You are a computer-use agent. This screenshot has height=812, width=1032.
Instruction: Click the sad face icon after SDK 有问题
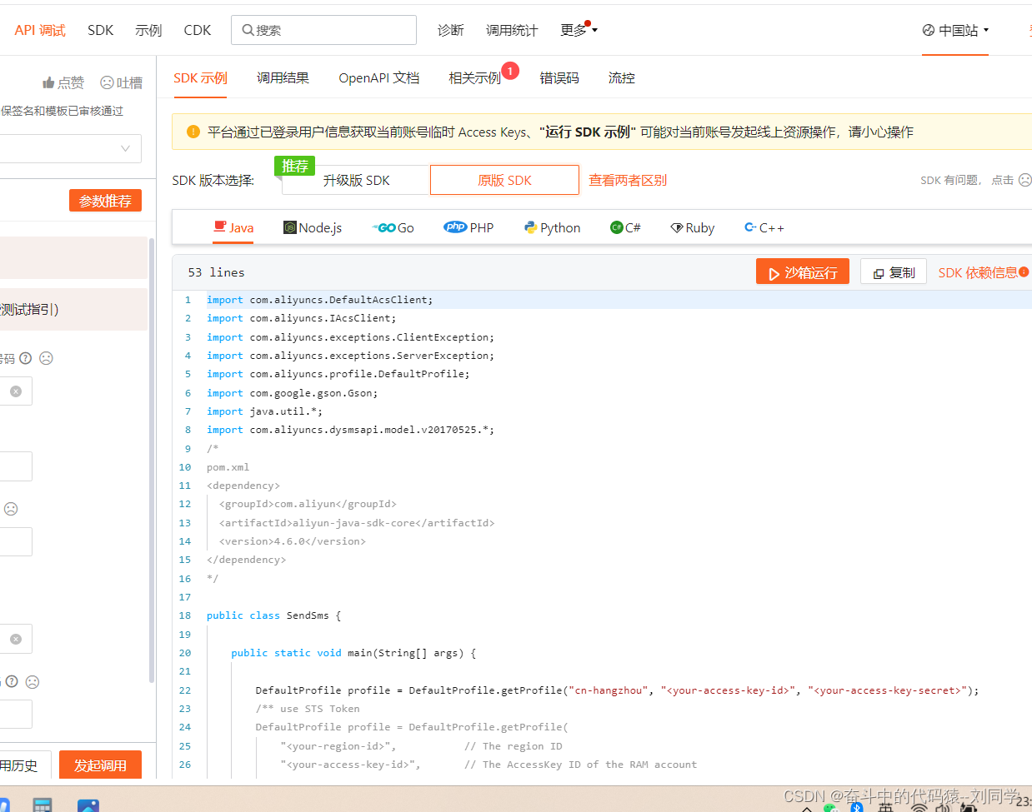click(x=1025, y=180)
